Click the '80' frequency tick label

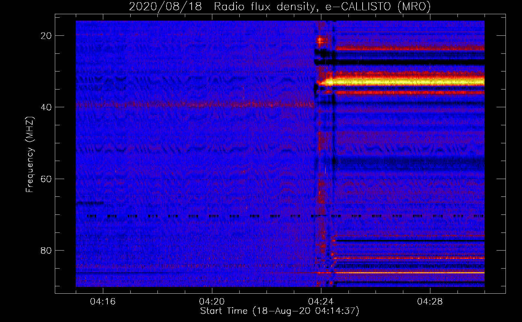(46, 251)
